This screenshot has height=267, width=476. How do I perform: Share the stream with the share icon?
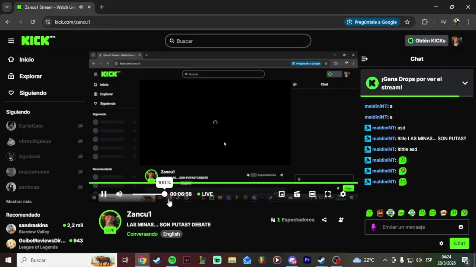(x=324, y=220)
